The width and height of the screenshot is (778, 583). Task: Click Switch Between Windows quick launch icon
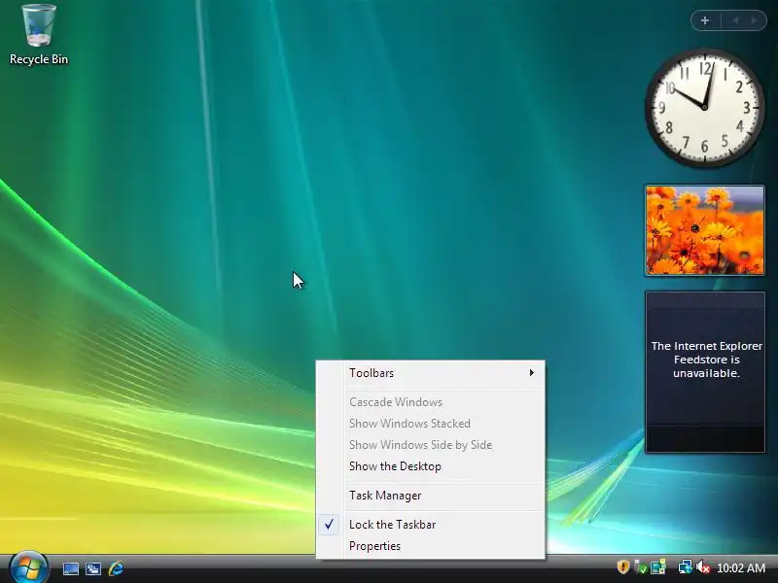click(x=92, y=568)
